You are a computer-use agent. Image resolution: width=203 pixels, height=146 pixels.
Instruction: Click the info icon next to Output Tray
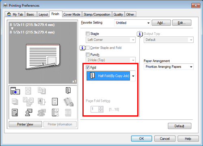(x=140, y=34)
